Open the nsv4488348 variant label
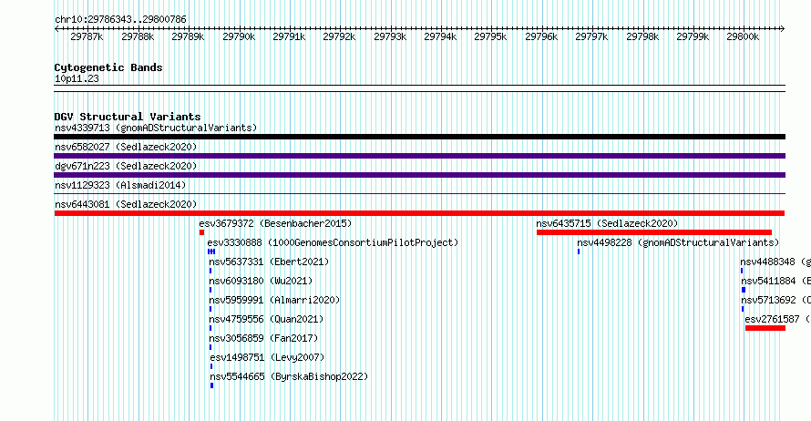Screen dimensions: 811x421 pyautogui.click(x=775, y=262)
